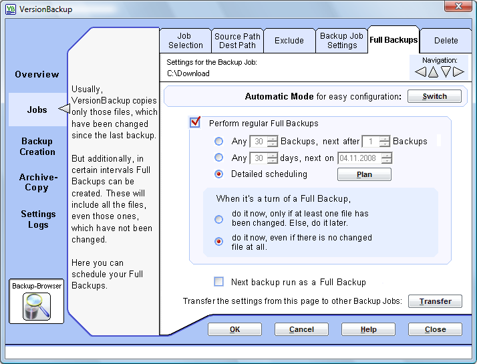Close the VersionBackup window
The height and width of the screenshot is (364, 477).
coord(458,6)
